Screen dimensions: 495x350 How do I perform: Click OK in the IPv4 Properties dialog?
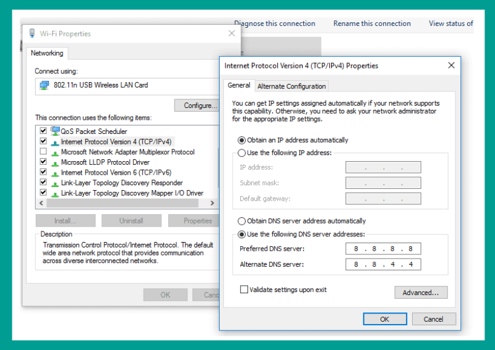tap(385, 319)
